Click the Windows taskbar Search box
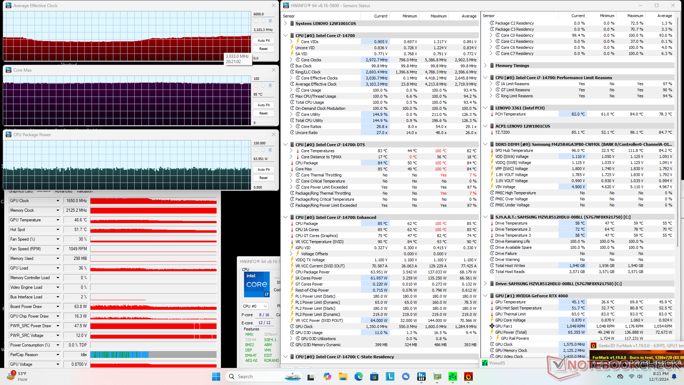 [264, 376]
